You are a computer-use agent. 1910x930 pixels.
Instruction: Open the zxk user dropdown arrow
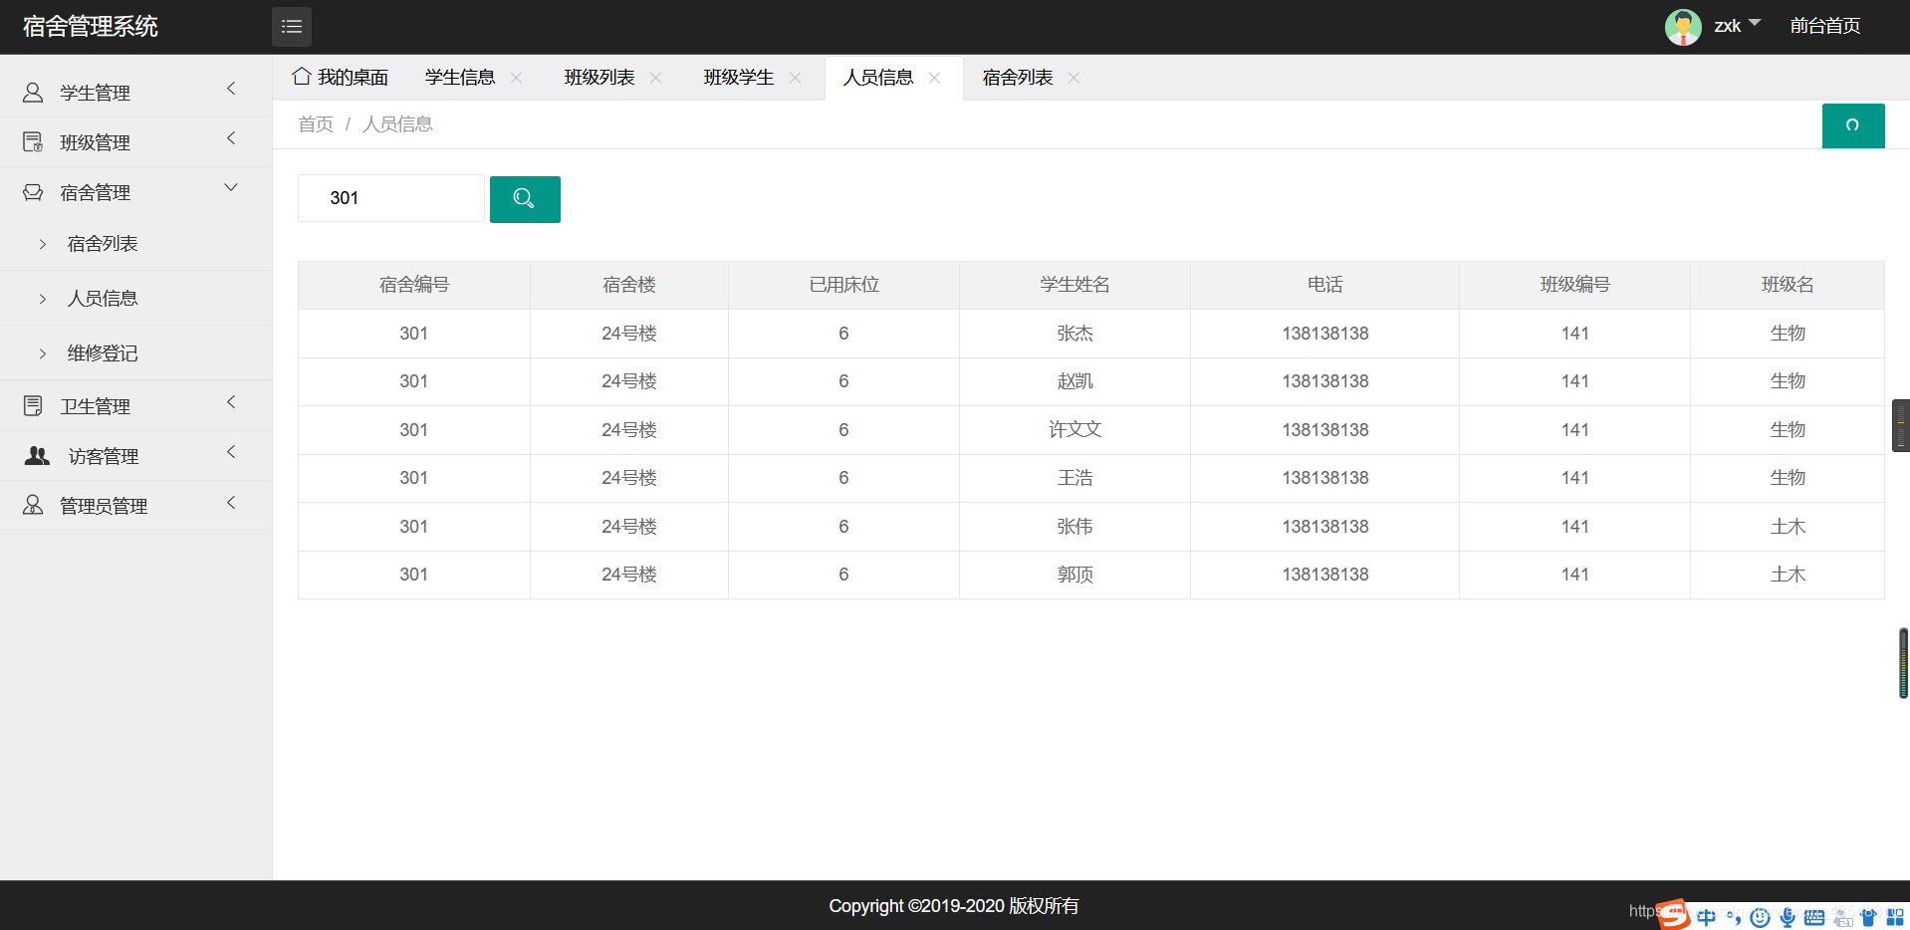click(x=1755, y=22)
